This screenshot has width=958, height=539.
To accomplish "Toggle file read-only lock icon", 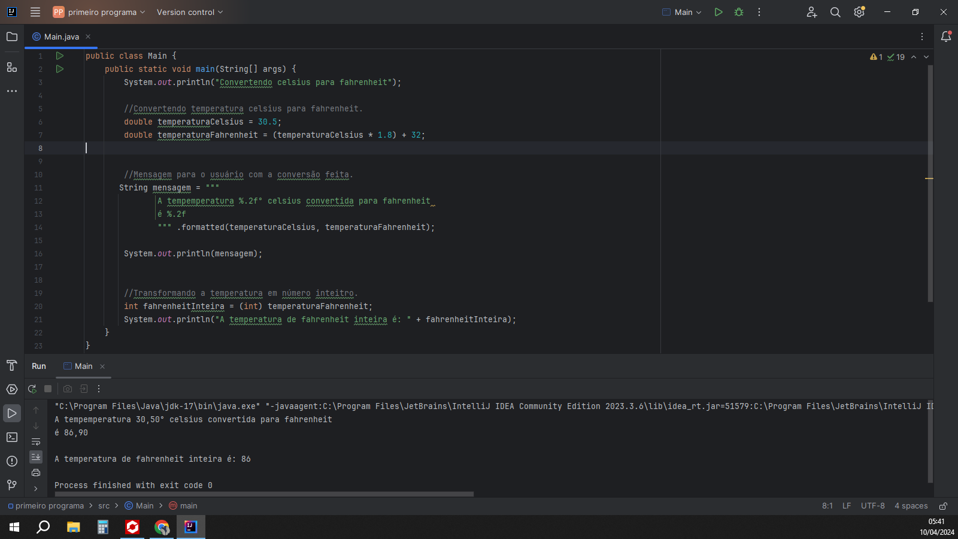I will point(943,506).
